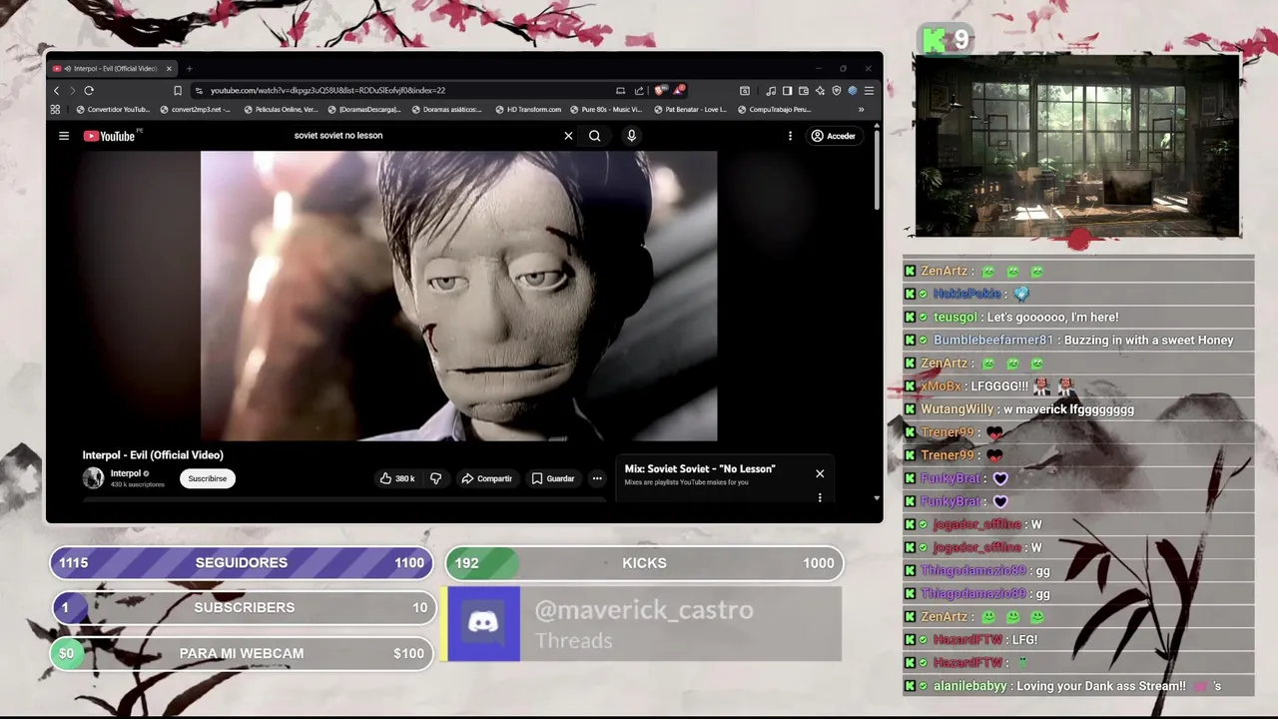Dislike the video with thumbs down

[435, 478]
